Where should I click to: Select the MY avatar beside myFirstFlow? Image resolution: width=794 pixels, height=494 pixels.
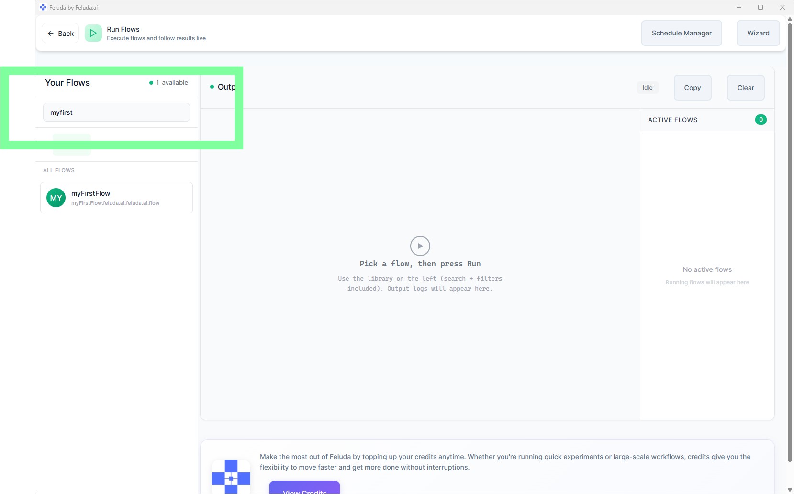pyautogui.click(x=56, y=197)
